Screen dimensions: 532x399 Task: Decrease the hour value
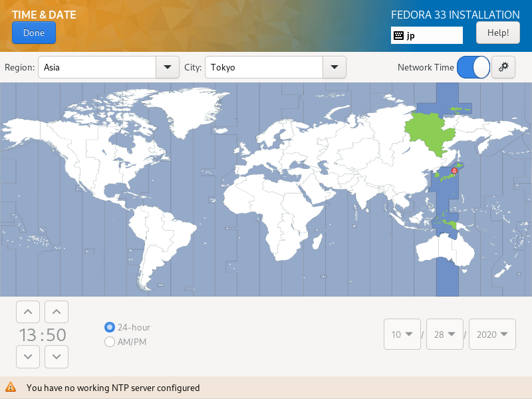tap(28, 356)
